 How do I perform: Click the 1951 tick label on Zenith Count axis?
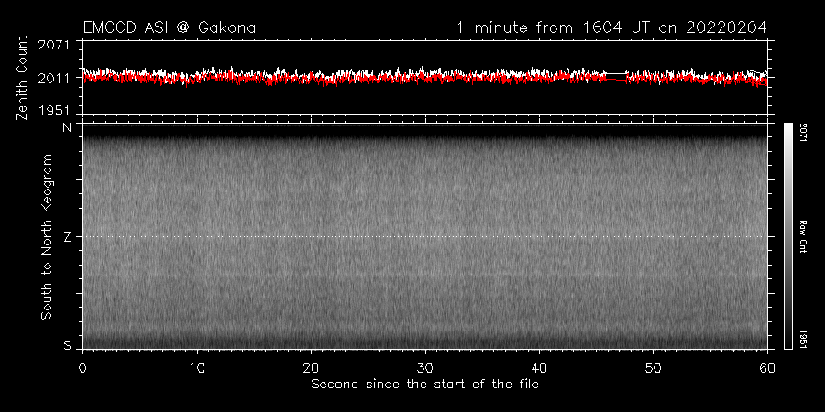point(54,111)
